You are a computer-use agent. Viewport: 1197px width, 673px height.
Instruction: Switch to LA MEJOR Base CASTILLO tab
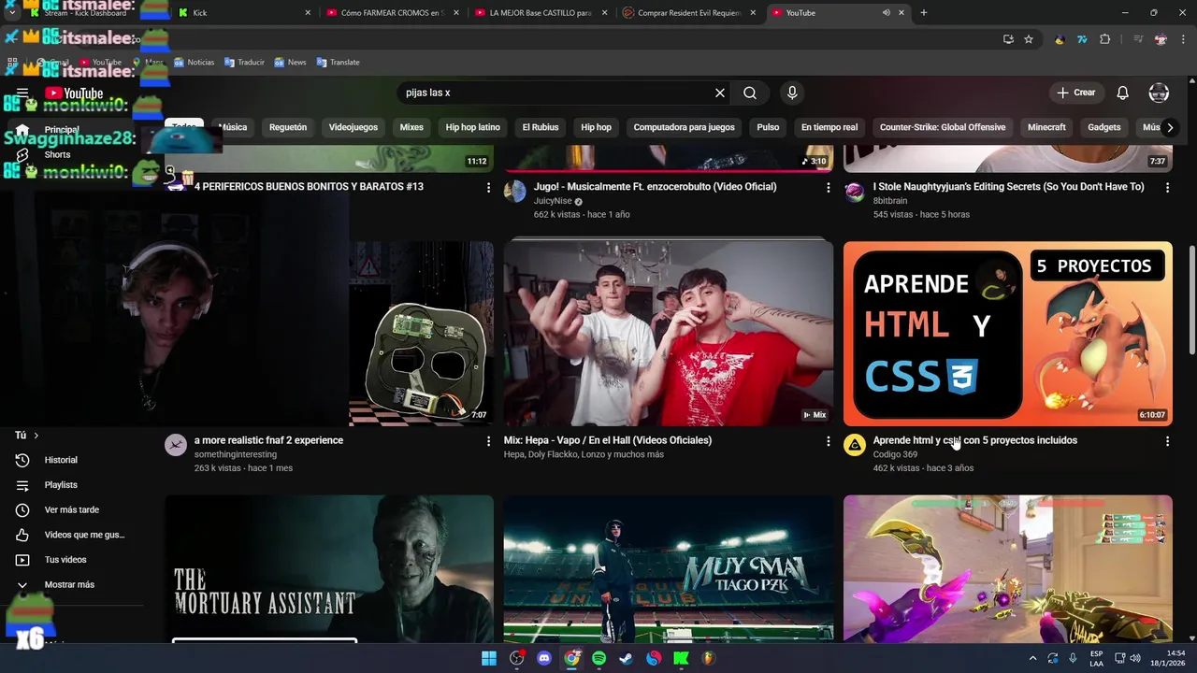(541, 13)
